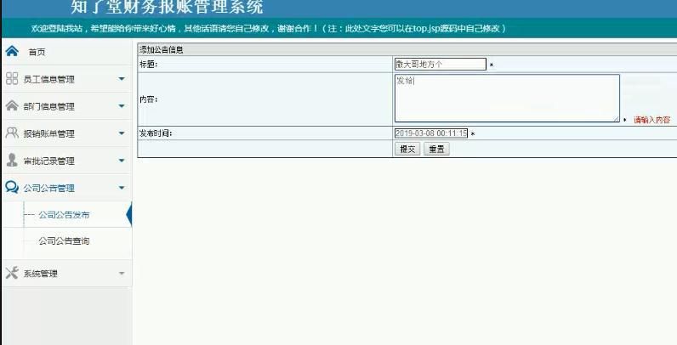677x345 pixels.
Task: Click the 财务报账管理系统 header title
Action: click(x=192, y=7)
